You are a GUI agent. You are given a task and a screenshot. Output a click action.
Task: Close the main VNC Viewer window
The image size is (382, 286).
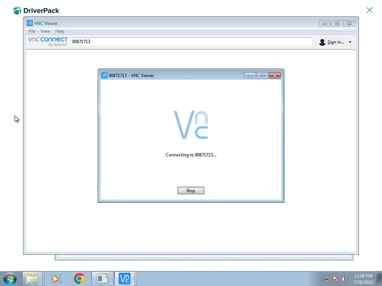[349, 23]
